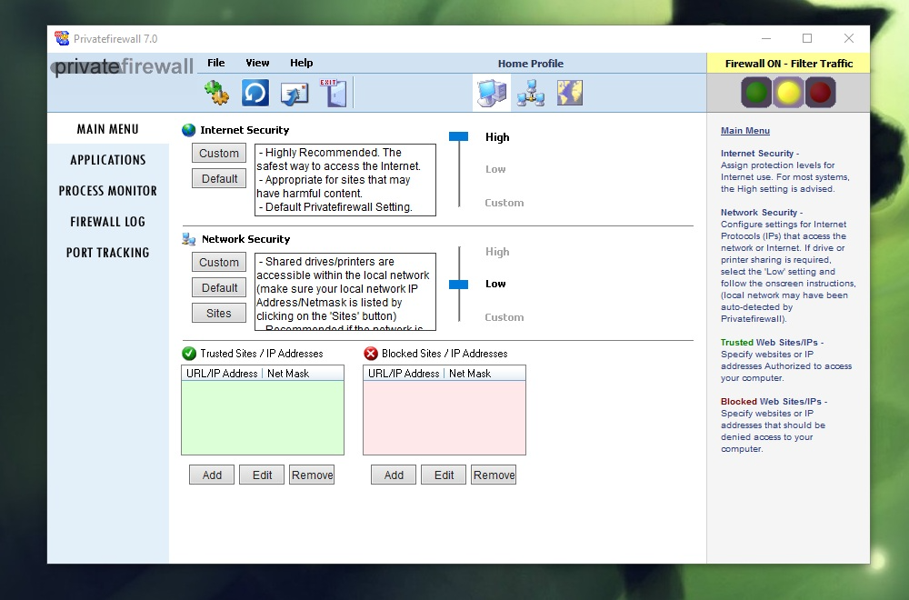909x600 pixels.
Task: Click Custom button under Internet Security
Action: click(219, 153)
